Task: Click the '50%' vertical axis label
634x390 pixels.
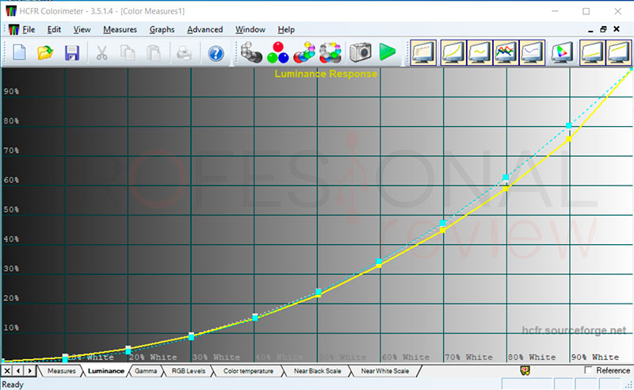Action: tap(11, 209)
